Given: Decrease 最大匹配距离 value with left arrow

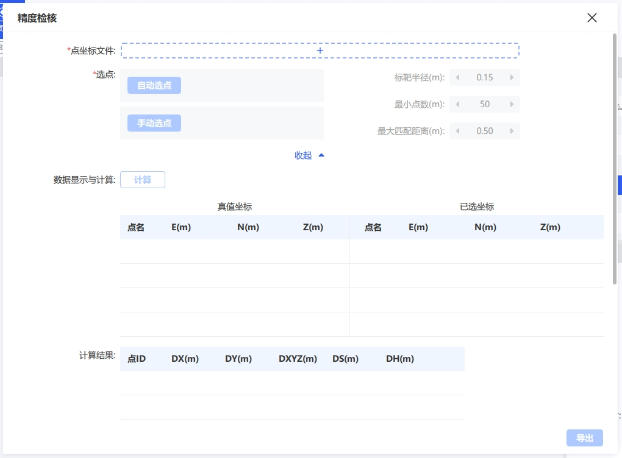Looking at the screenshot, I should (458, 131).
